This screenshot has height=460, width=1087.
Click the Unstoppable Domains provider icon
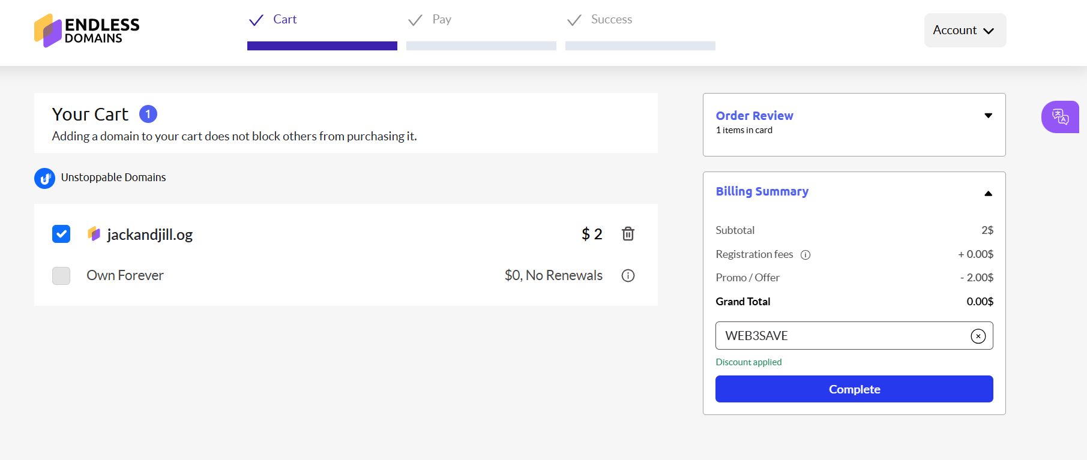pos(45,178)
